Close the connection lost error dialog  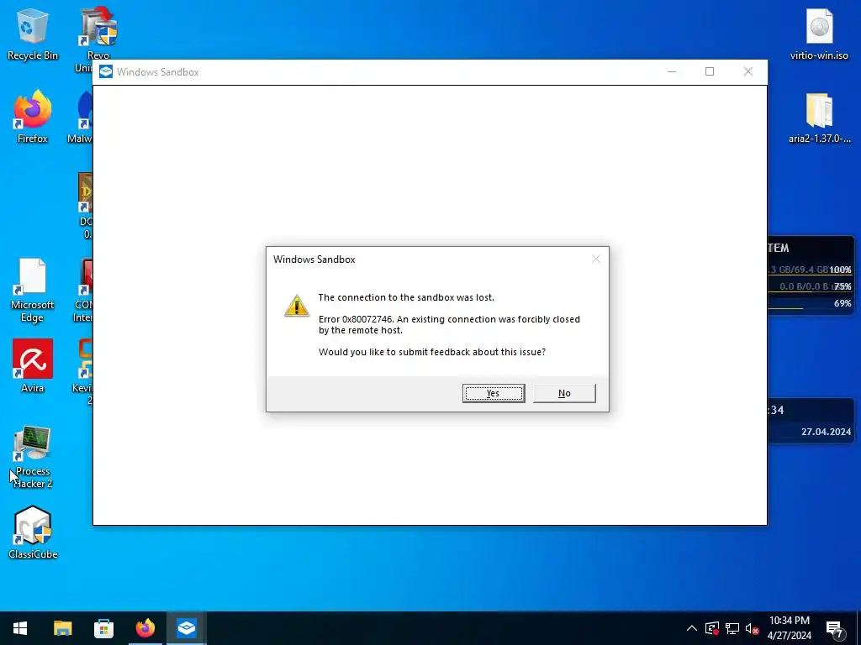click(596, 259)
